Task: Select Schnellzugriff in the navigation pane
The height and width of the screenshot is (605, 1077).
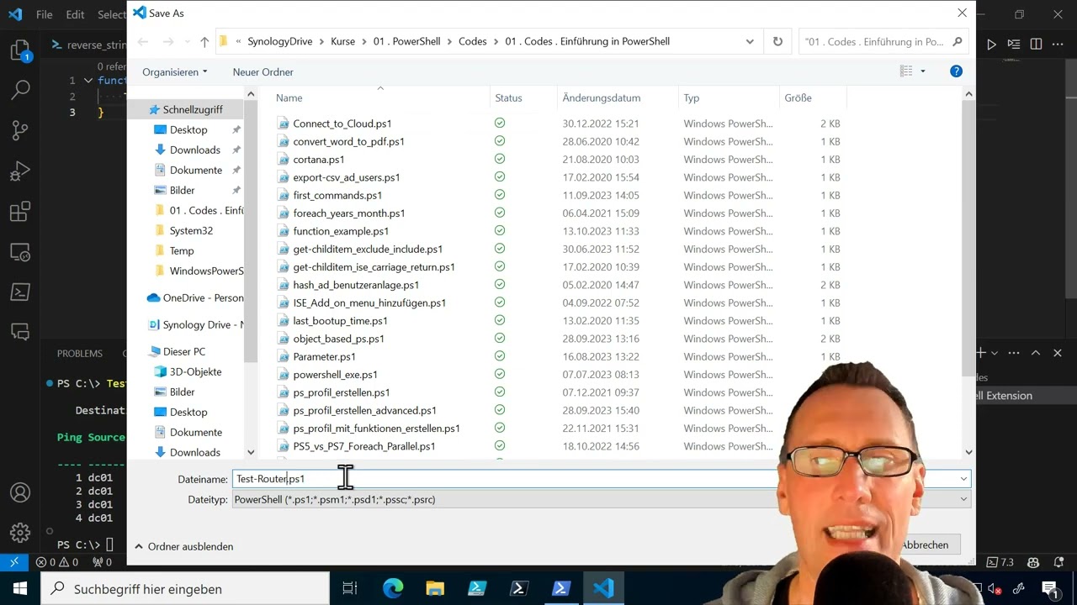Action: (193, 109)
